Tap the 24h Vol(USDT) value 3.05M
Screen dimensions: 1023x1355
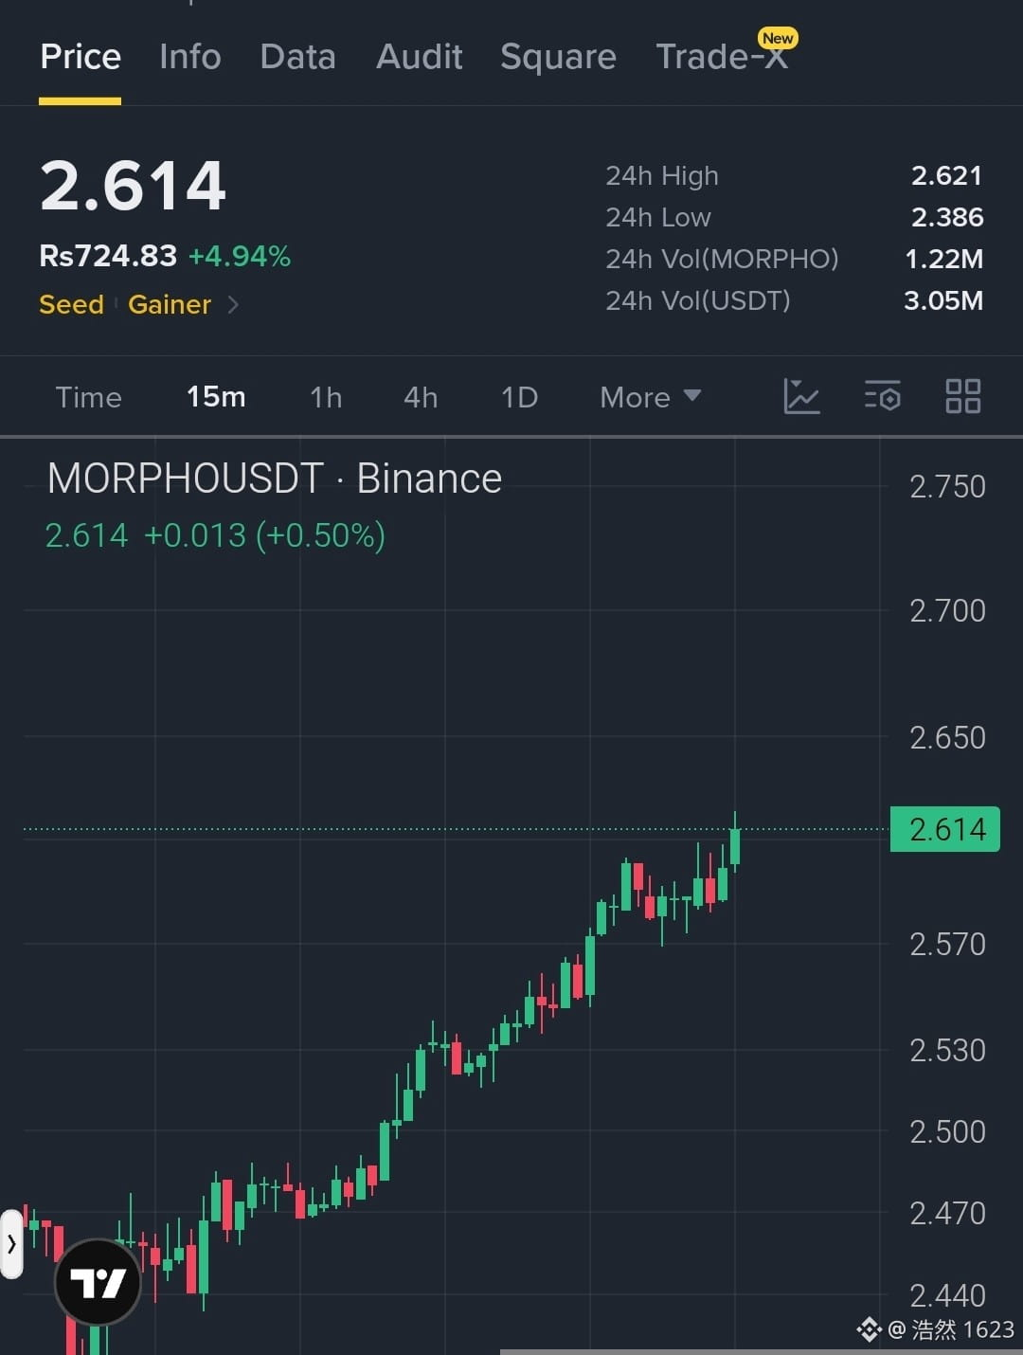tap(943, 300)
